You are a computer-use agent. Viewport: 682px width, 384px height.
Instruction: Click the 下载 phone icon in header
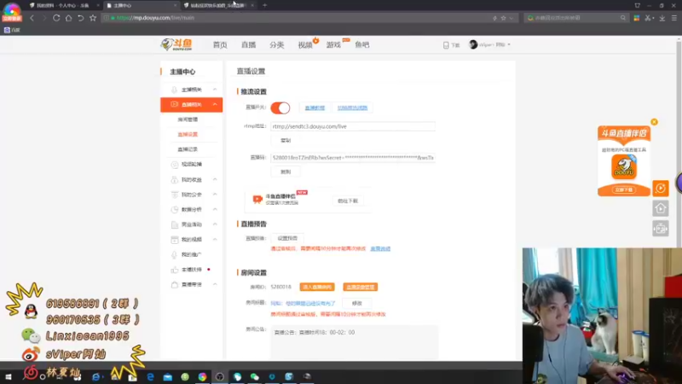[x=446, y=45]
